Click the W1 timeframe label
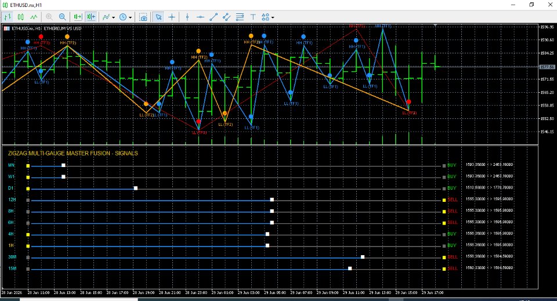 tap(11, 176)
